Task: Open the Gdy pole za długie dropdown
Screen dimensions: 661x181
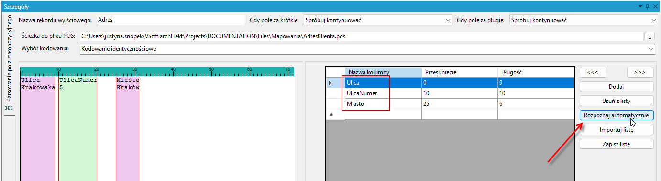Action: coord(654,20)
